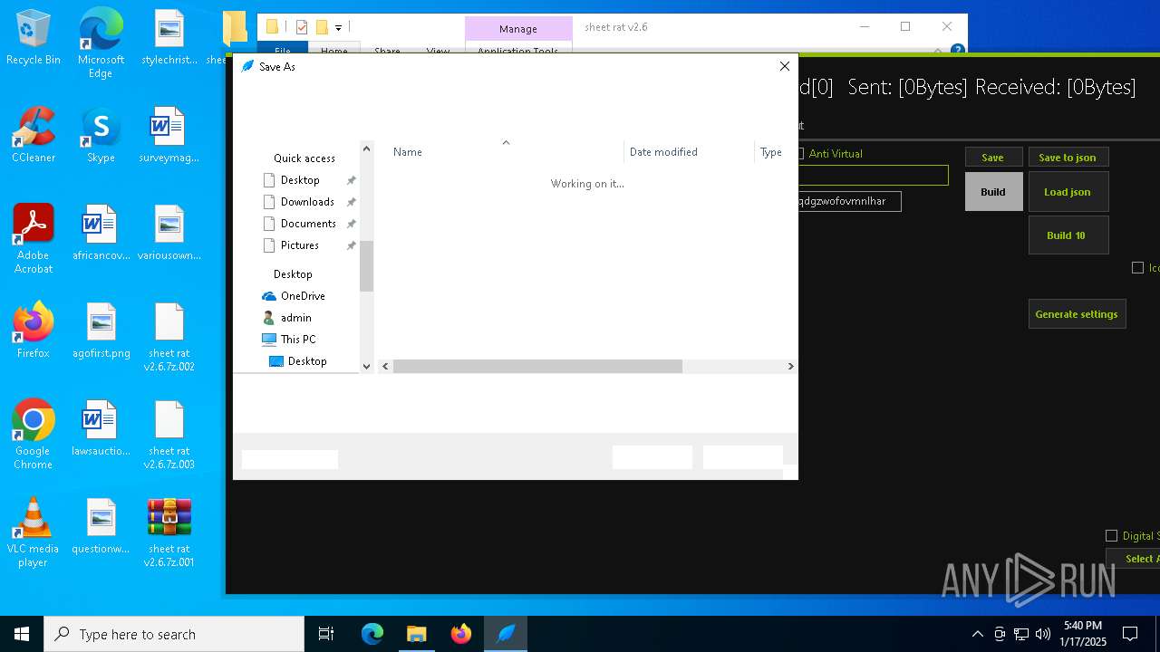Open the volume control in system tray
The width and height of the screenshot is (1160, 652).
[1043, 634]
